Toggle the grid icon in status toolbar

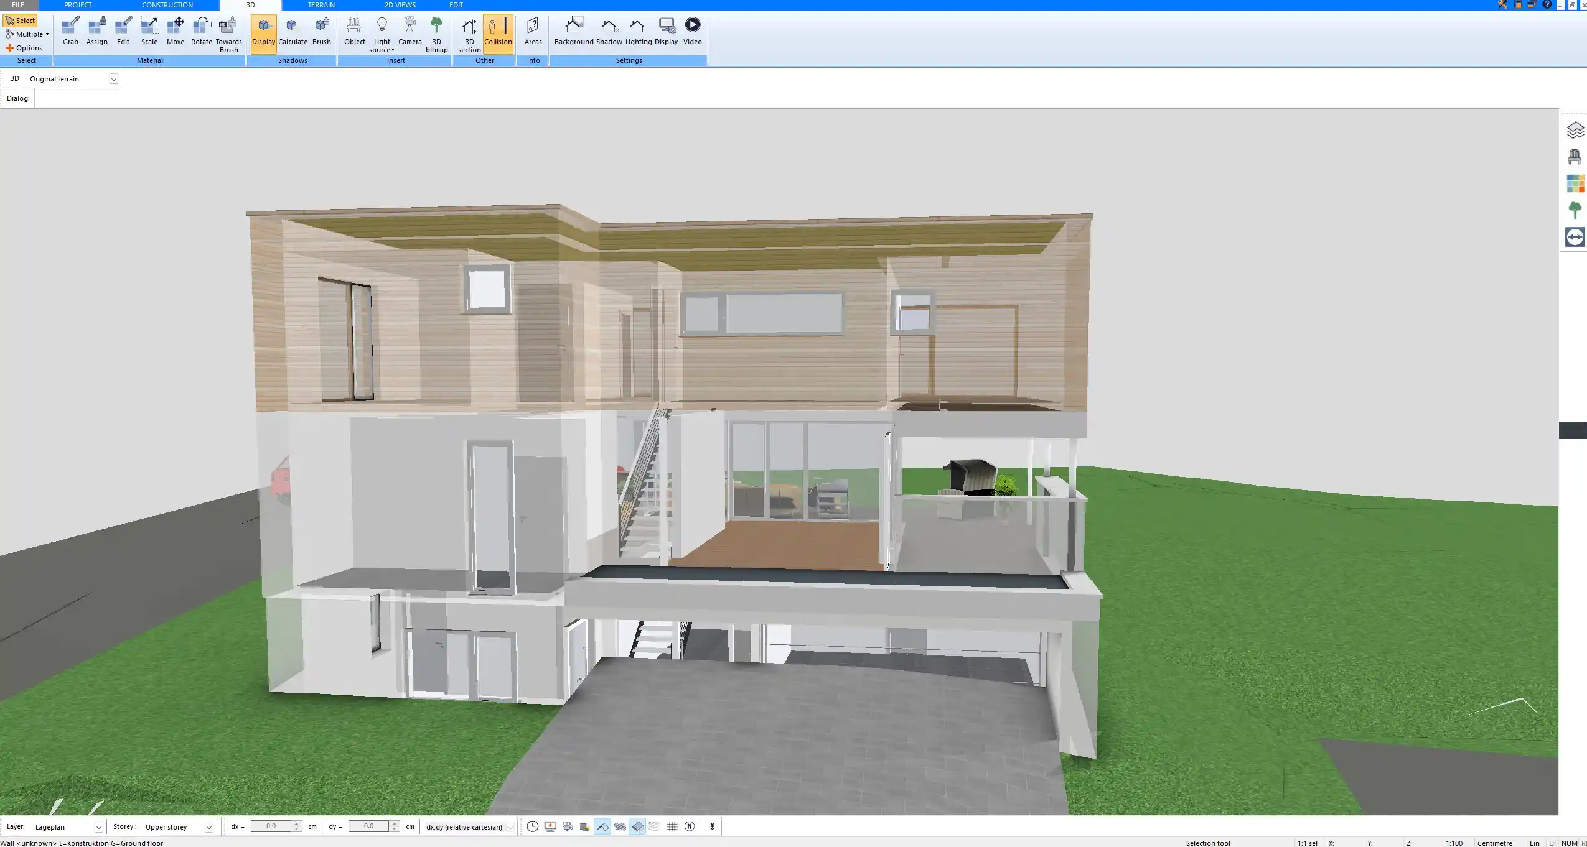pos(672,826)
